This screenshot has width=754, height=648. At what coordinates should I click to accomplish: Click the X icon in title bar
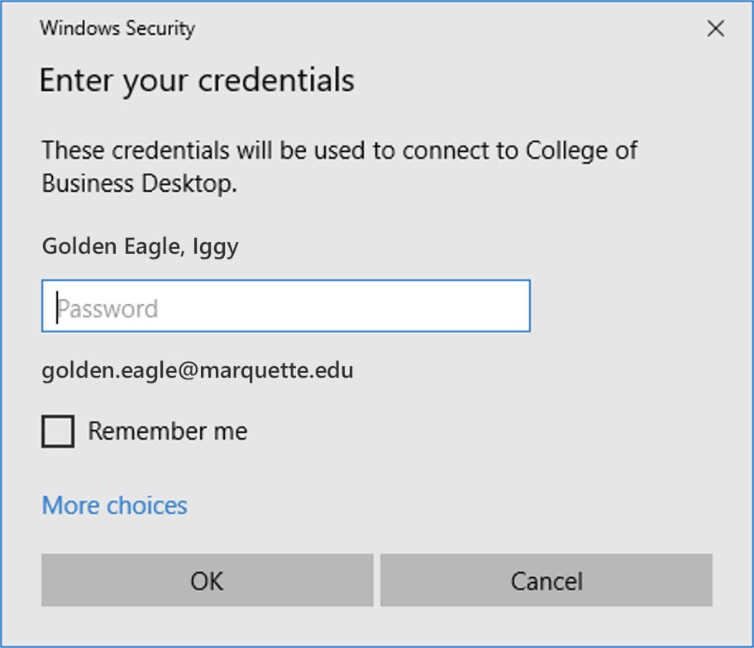pos(715,29)
